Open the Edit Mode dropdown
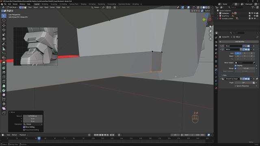This screenshot has height=146, width=260. point(12,7)
